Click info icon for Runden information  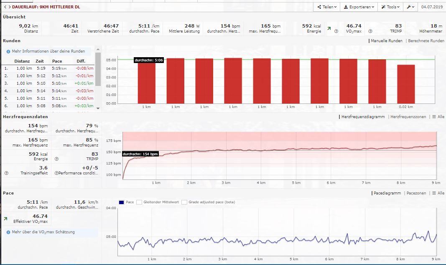tap(8, 51)
